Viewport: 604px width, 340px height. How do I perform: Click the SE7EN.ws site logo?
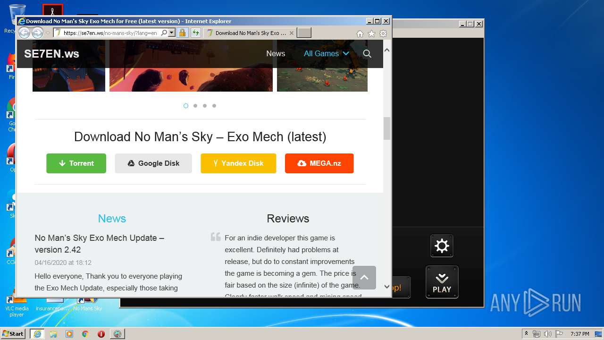(x=51, y=54)
